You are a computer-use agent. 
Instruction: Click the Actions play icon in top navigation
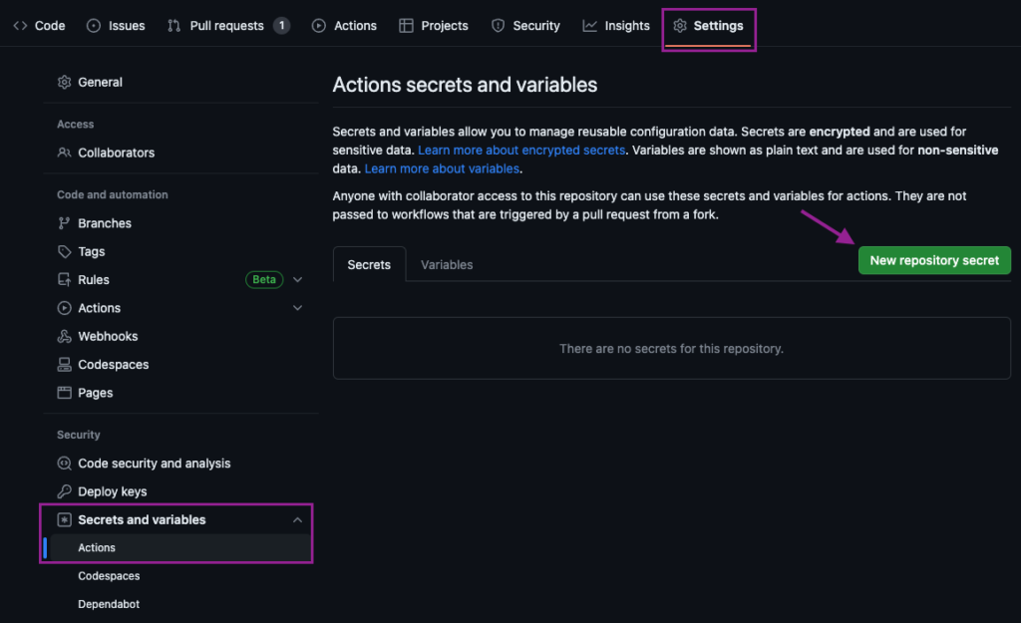[318, 25]
